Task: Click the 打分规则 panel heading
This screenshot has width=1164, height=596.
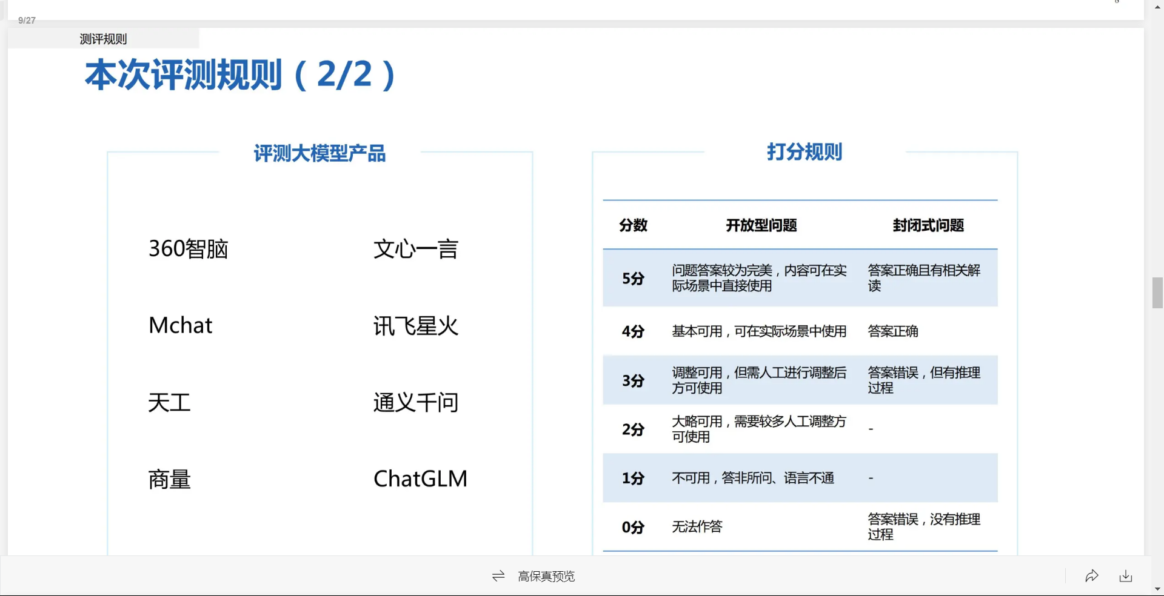Action: point(804,151)
